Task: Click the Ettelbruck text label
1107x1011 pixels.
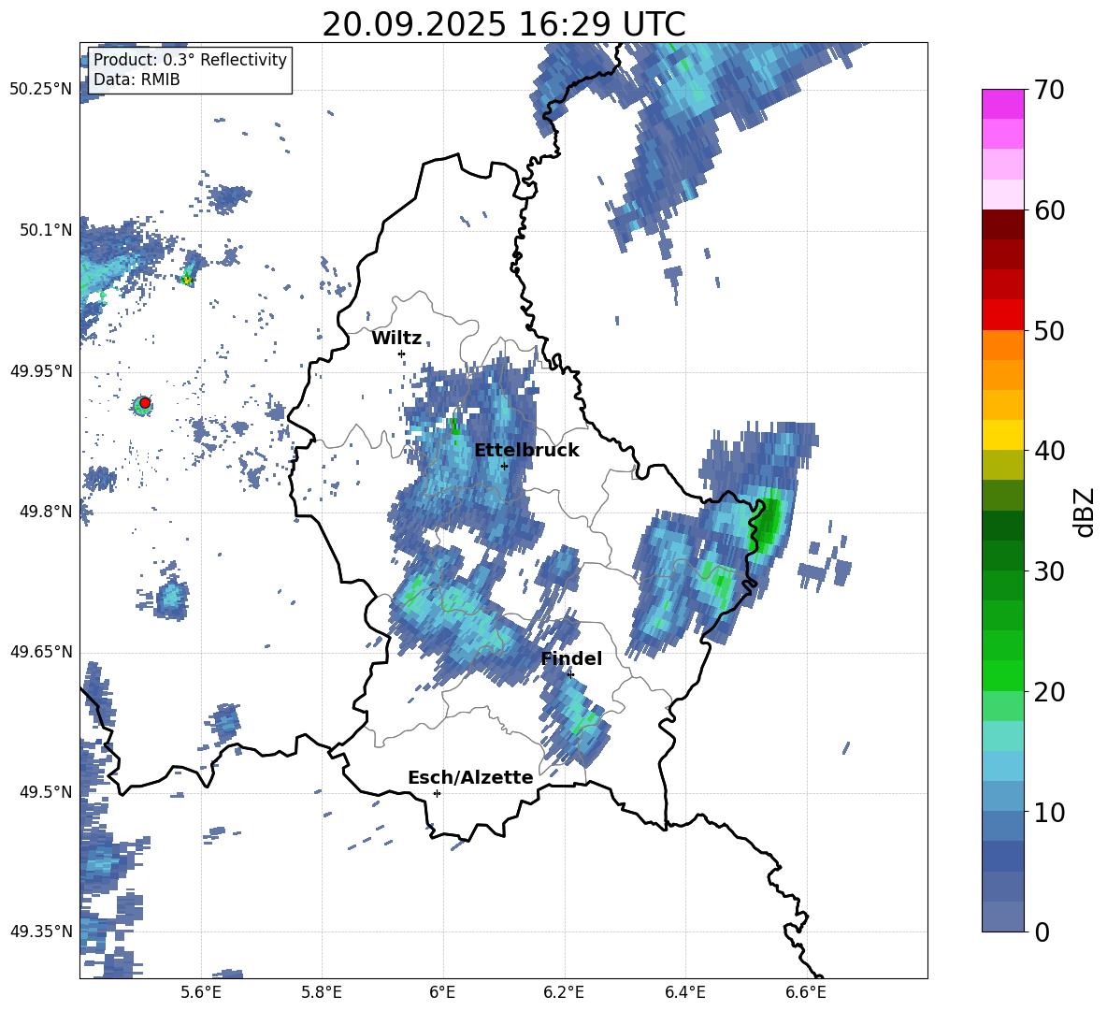Action: (526, 451)
